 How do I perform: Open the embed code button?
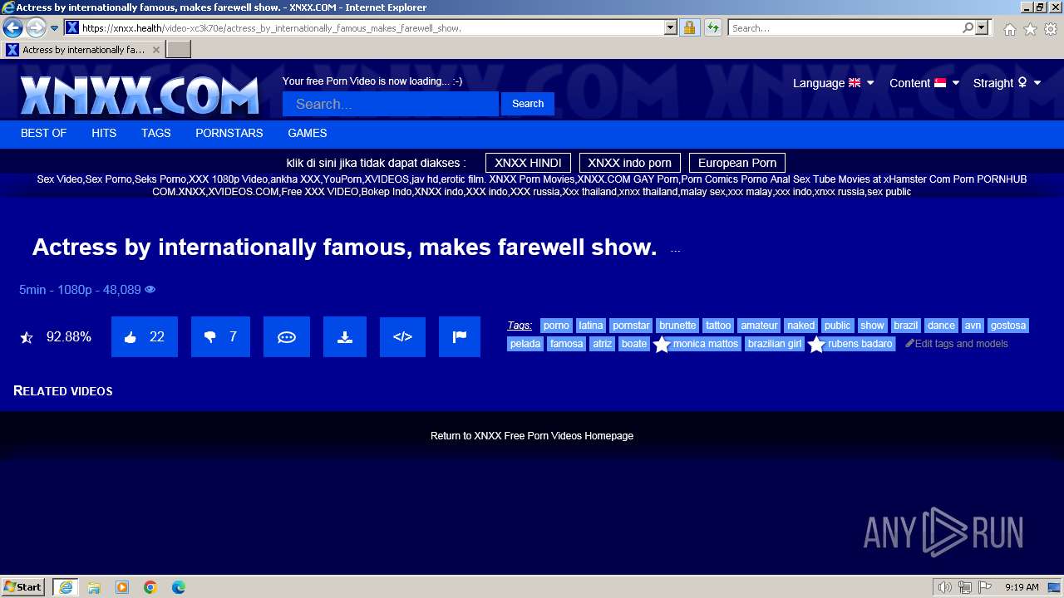point(402,337)
